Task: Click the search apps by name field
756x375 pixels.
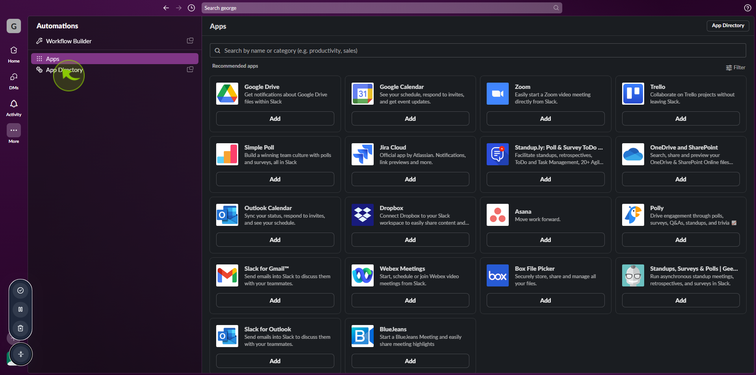Action: pyautogui.click(x=478, y=50)
